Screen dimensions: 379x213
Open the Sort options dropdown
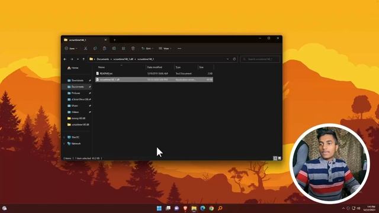[x=147, y=49]
